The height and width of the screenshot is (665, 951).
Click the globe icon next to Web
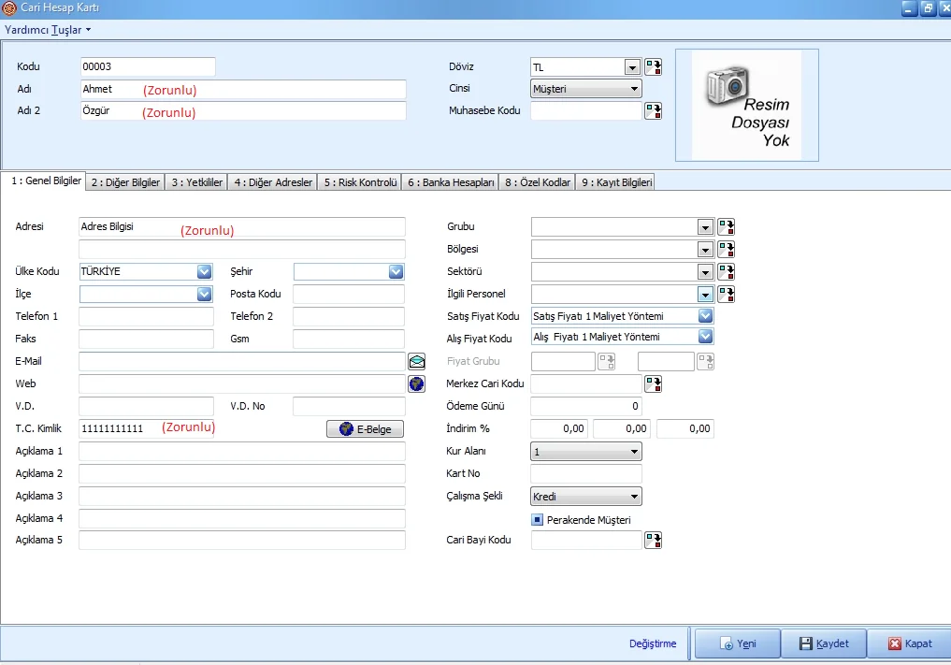point(417,383)
